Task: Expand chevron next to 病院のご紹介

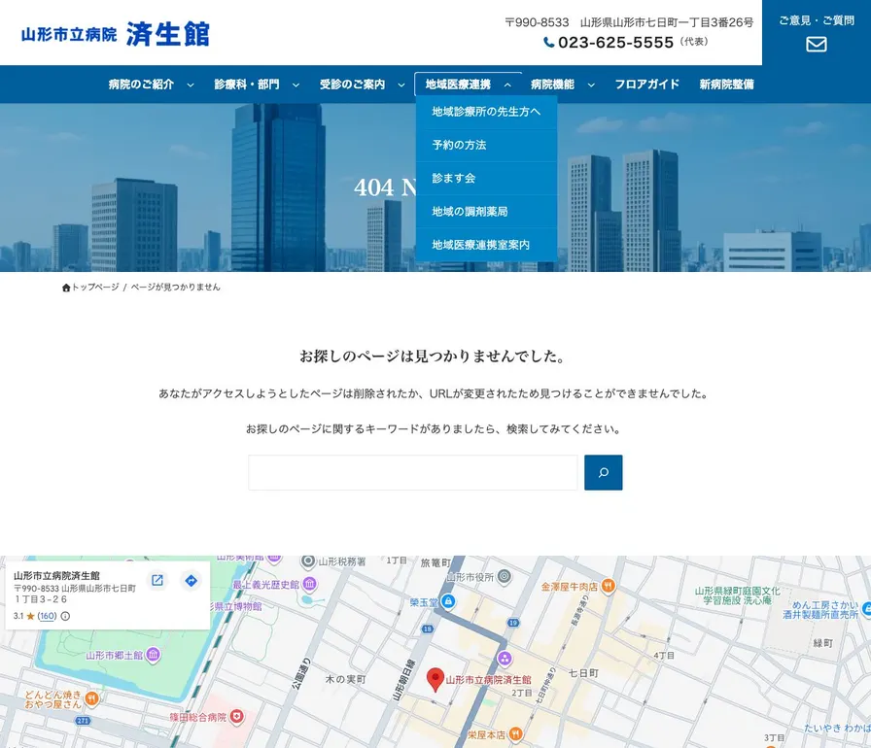Action: pos(191,85)
